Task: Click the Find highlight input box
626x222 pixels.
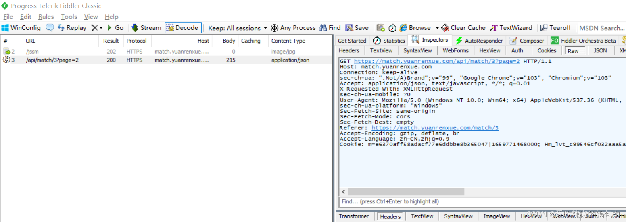Action: click(x=483, y=201)
